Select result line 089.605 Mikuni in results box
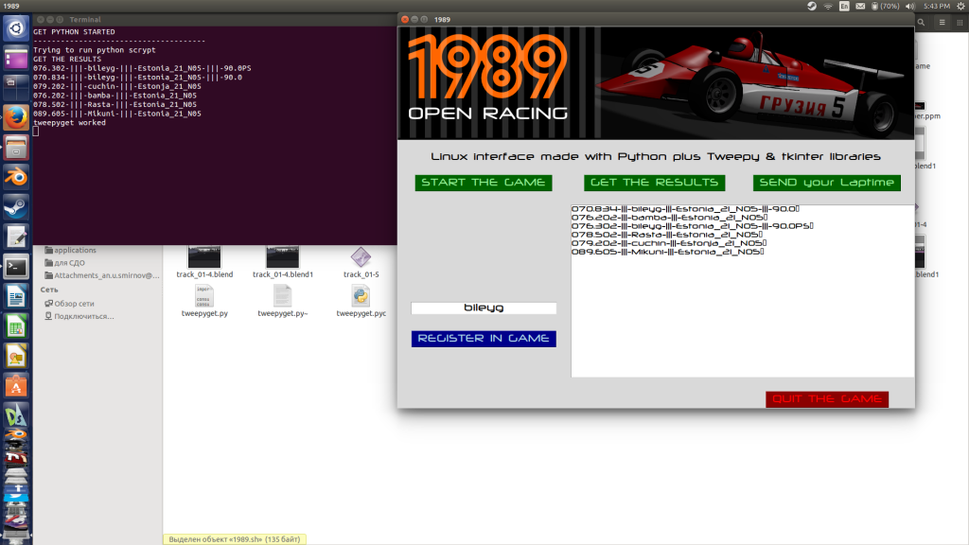Viewport: 969px width, 545px height. coord(667,252)
